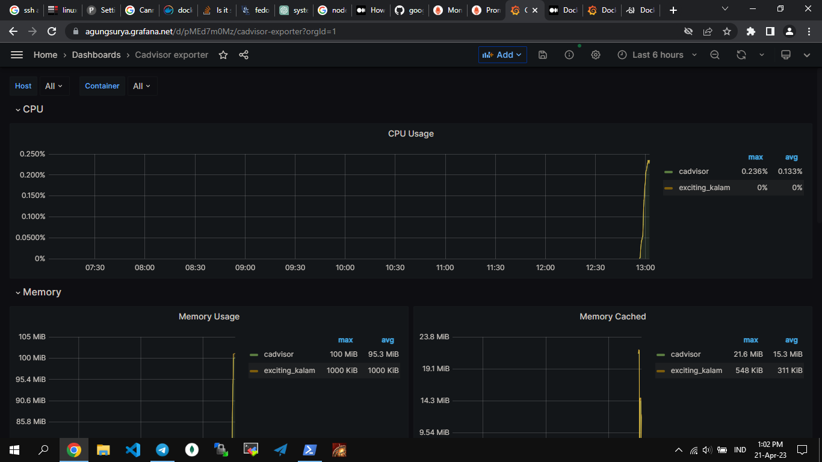Star the Cadvisor exporter dashboard
Screen dimensions: 822x462
tap(223, 55)
